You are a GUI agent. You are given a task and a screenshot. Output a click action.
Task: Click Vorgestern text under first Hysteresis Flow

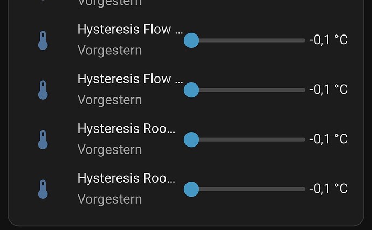[109, 51]
